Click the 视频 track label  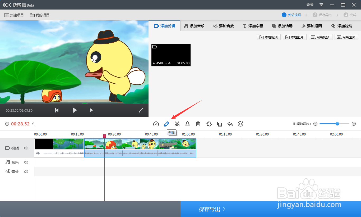[12, 148]
